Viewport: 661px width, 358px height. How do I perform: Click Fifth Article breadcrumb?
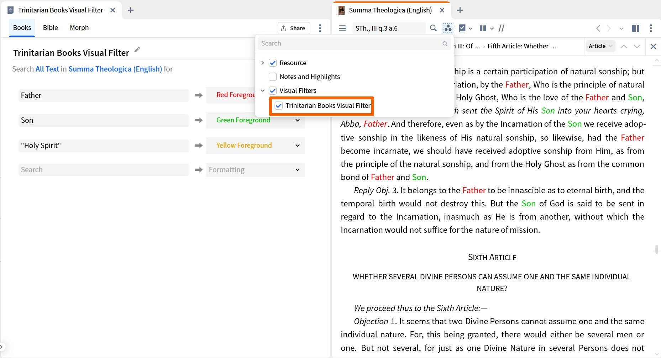tap(522, 46)
